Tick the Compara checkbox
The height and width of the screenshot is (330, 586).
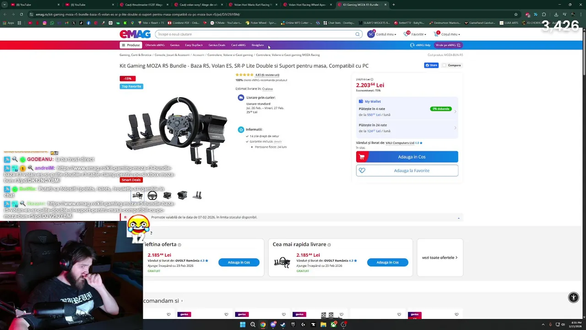444,65
